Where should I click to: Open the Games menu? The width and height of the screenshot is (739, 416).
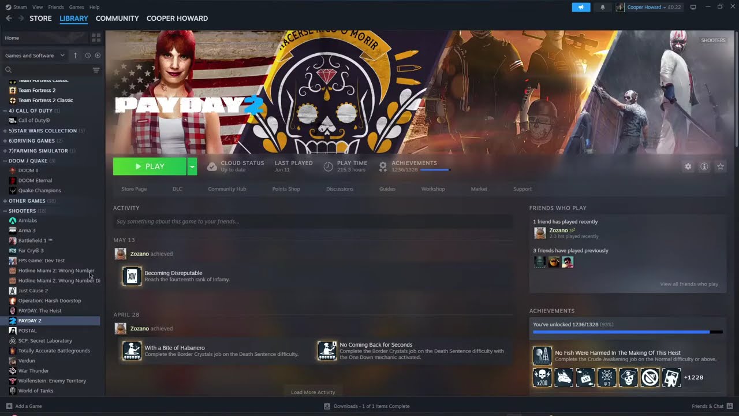(x=76, y=7)
